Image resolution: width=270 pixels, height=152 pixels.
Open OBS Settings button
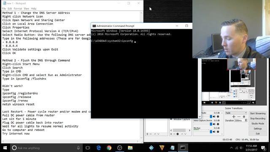click(x=258, y=128)
